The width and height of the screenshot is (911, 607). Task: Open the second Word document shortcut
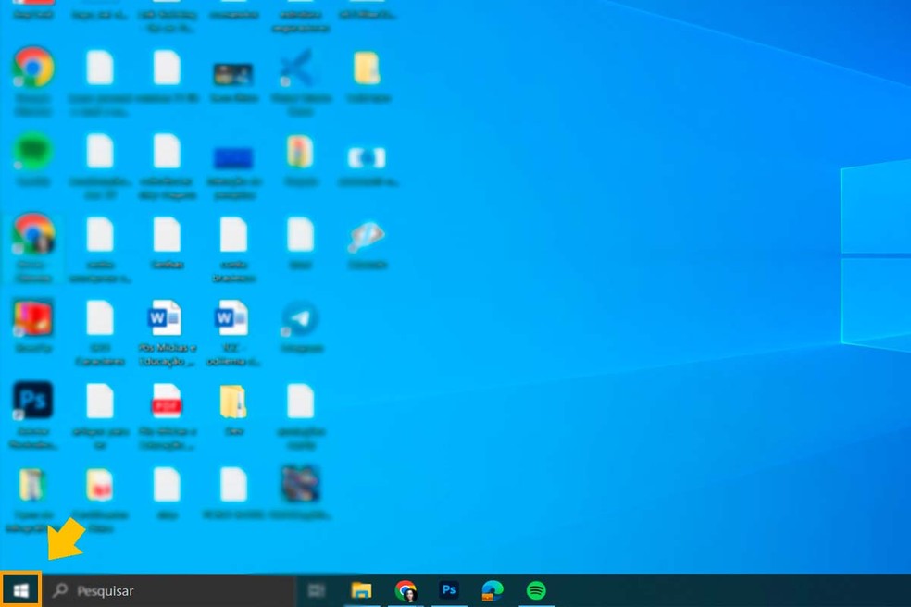(x=233, y=319)
